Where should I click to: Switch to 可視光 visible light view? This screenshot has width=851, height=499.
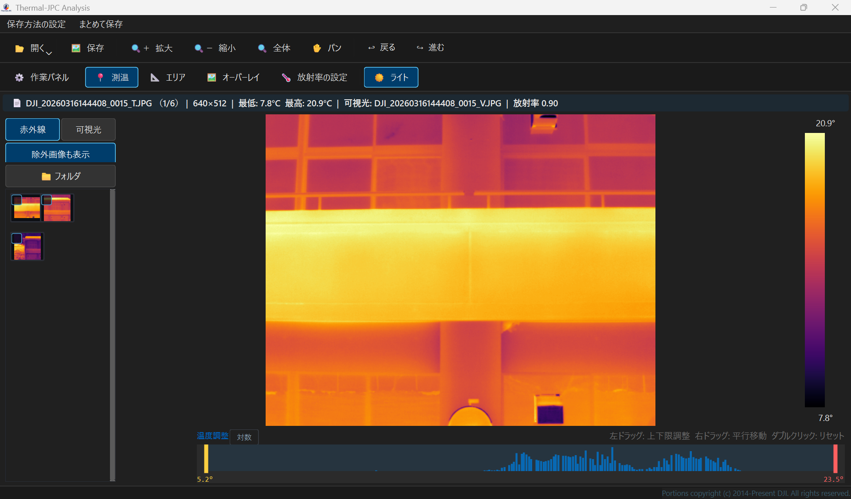pyautogui.click(x=88, y=129)
